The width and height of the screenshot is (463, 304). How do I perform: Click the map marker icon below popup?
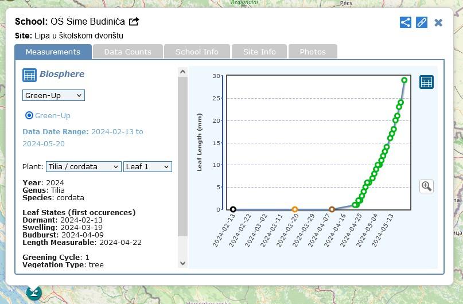[34, 293]
